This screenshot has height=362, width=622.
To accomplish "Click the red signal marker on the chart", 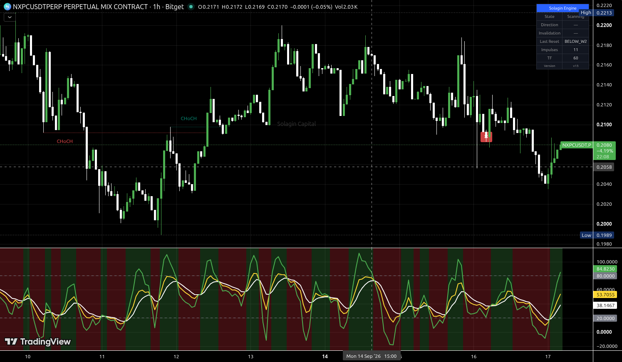I will tap(486, 137).
